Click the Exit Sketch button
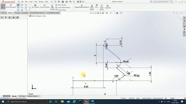Screen dimensions: 186x104 [3, 6]
